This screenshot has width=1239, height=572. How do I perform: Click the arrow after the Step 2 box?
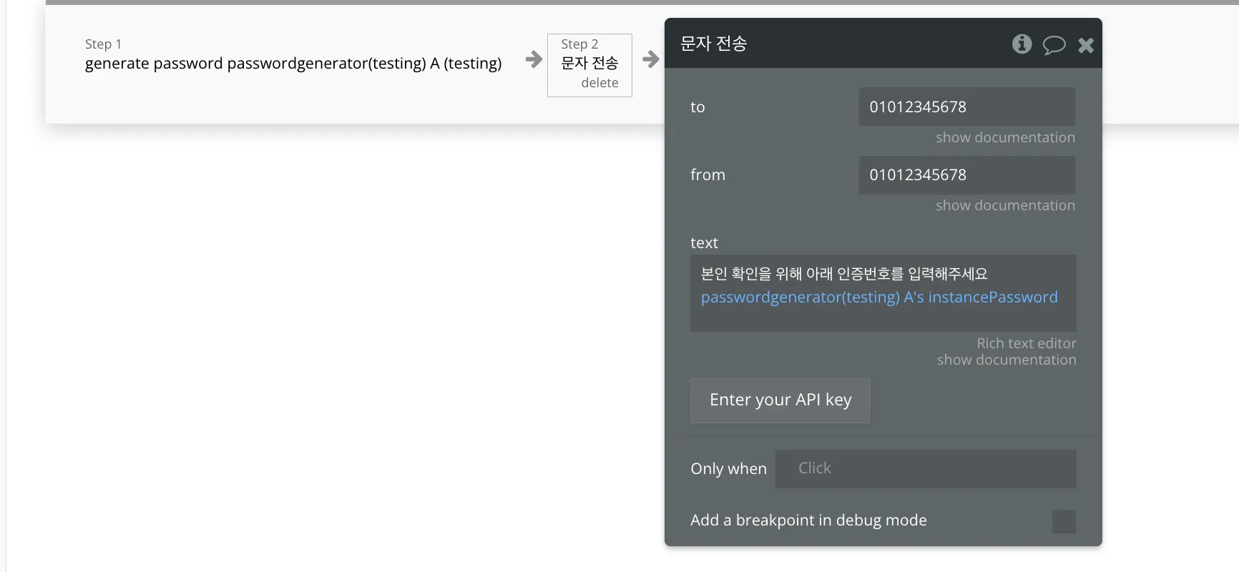click(650, 59)
